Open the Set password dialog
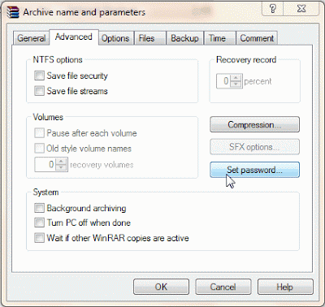The height and width of the screenshot is (307, 325). pyautogui.click(x=254, y=170)
